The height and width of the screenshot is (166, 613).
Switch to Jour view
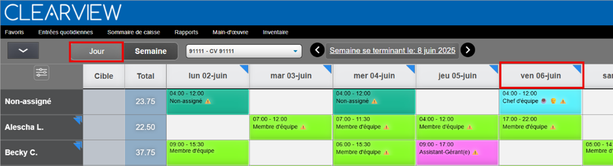97,51
